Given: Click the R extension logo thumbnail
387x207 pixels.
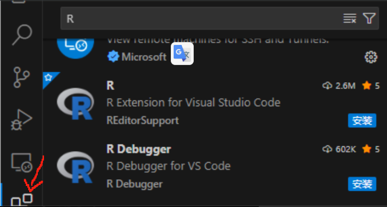Looking at the screenshot, I should click(75, 104).
